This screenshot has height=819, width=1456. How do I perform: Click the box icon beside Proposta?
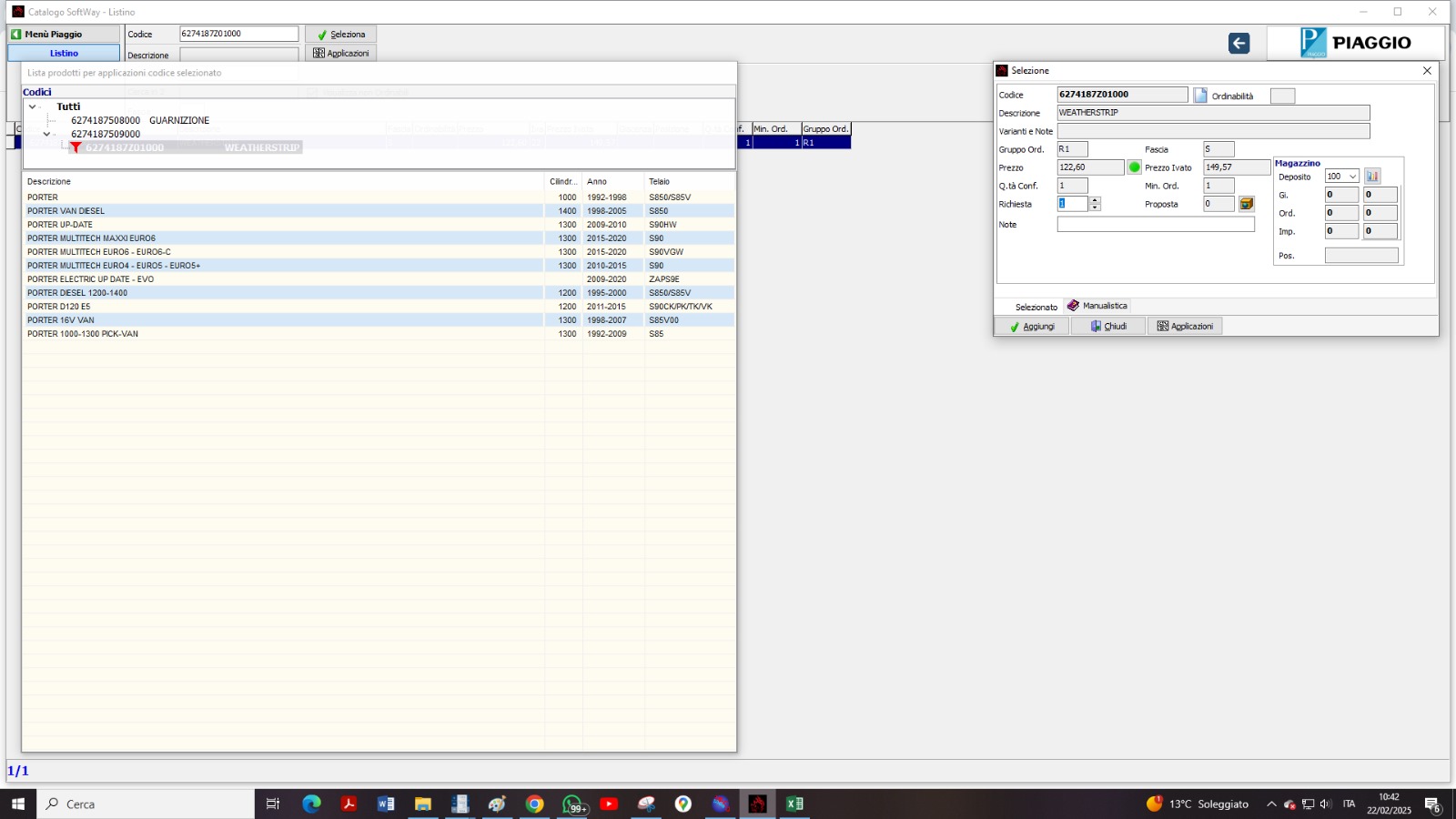click(x=1247, y=204)
